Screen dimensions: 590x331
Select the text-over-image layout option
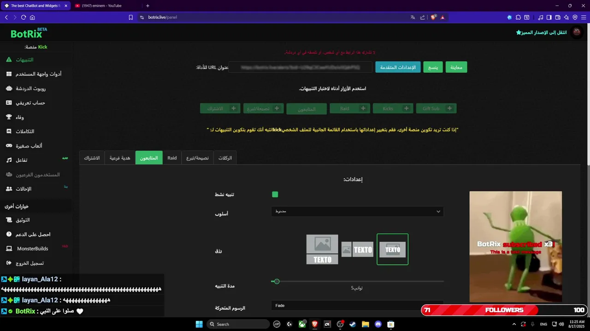click(x=392, y=249)
